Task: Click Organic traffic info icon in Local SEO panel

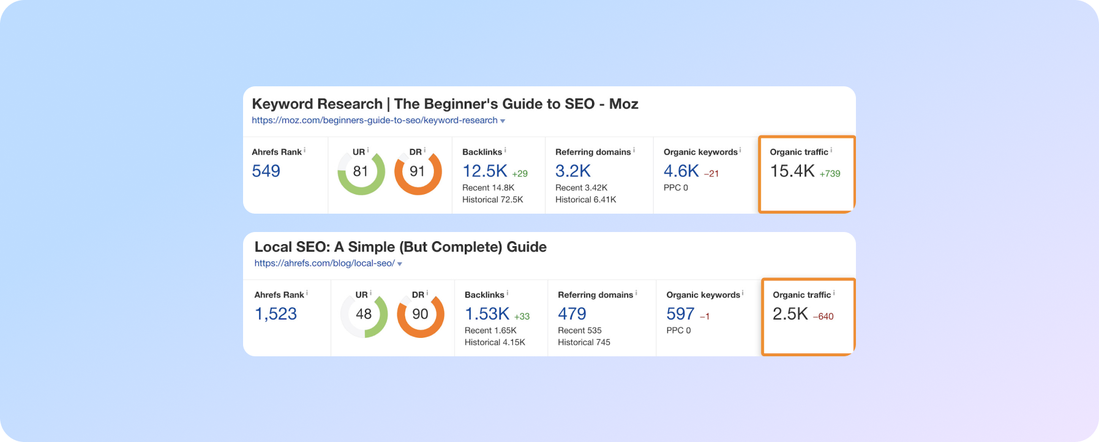Action: pos(834,293)
